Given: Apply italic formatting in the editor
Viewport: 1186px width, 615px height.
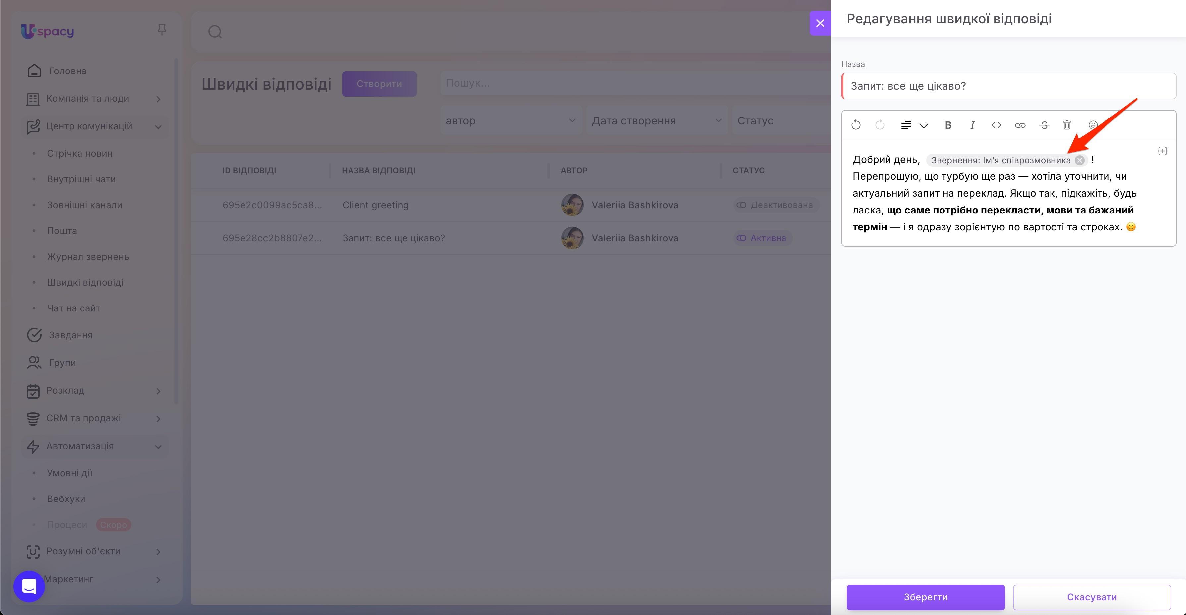Looking at the screenshot, I should tap(972, 125).
